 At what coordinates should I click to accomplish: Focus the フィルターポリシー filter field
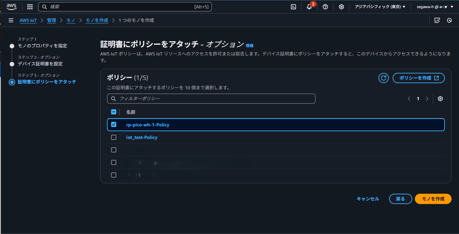coord(211,99)
